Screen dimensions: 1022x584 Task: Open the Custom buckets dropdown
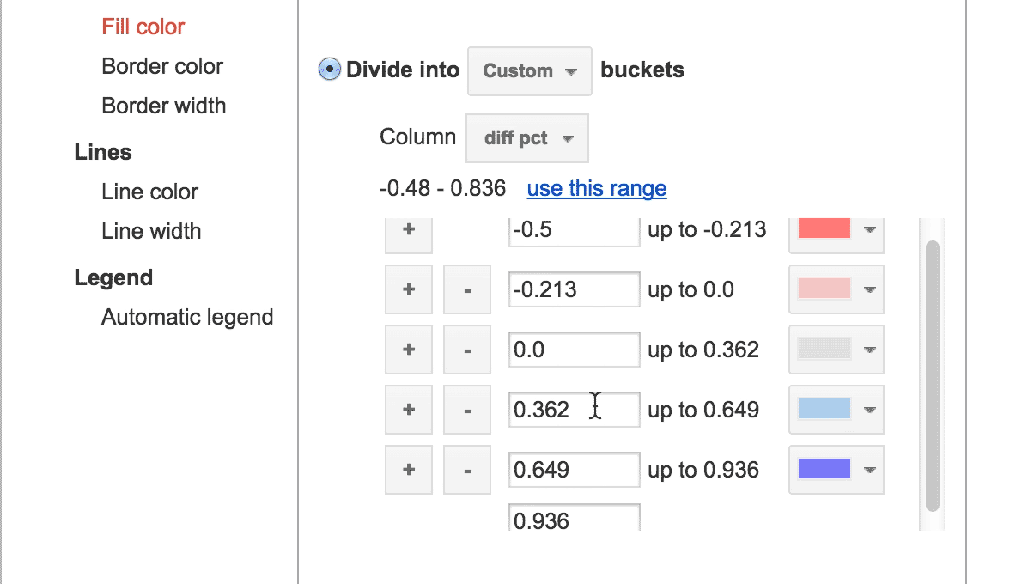529,71
